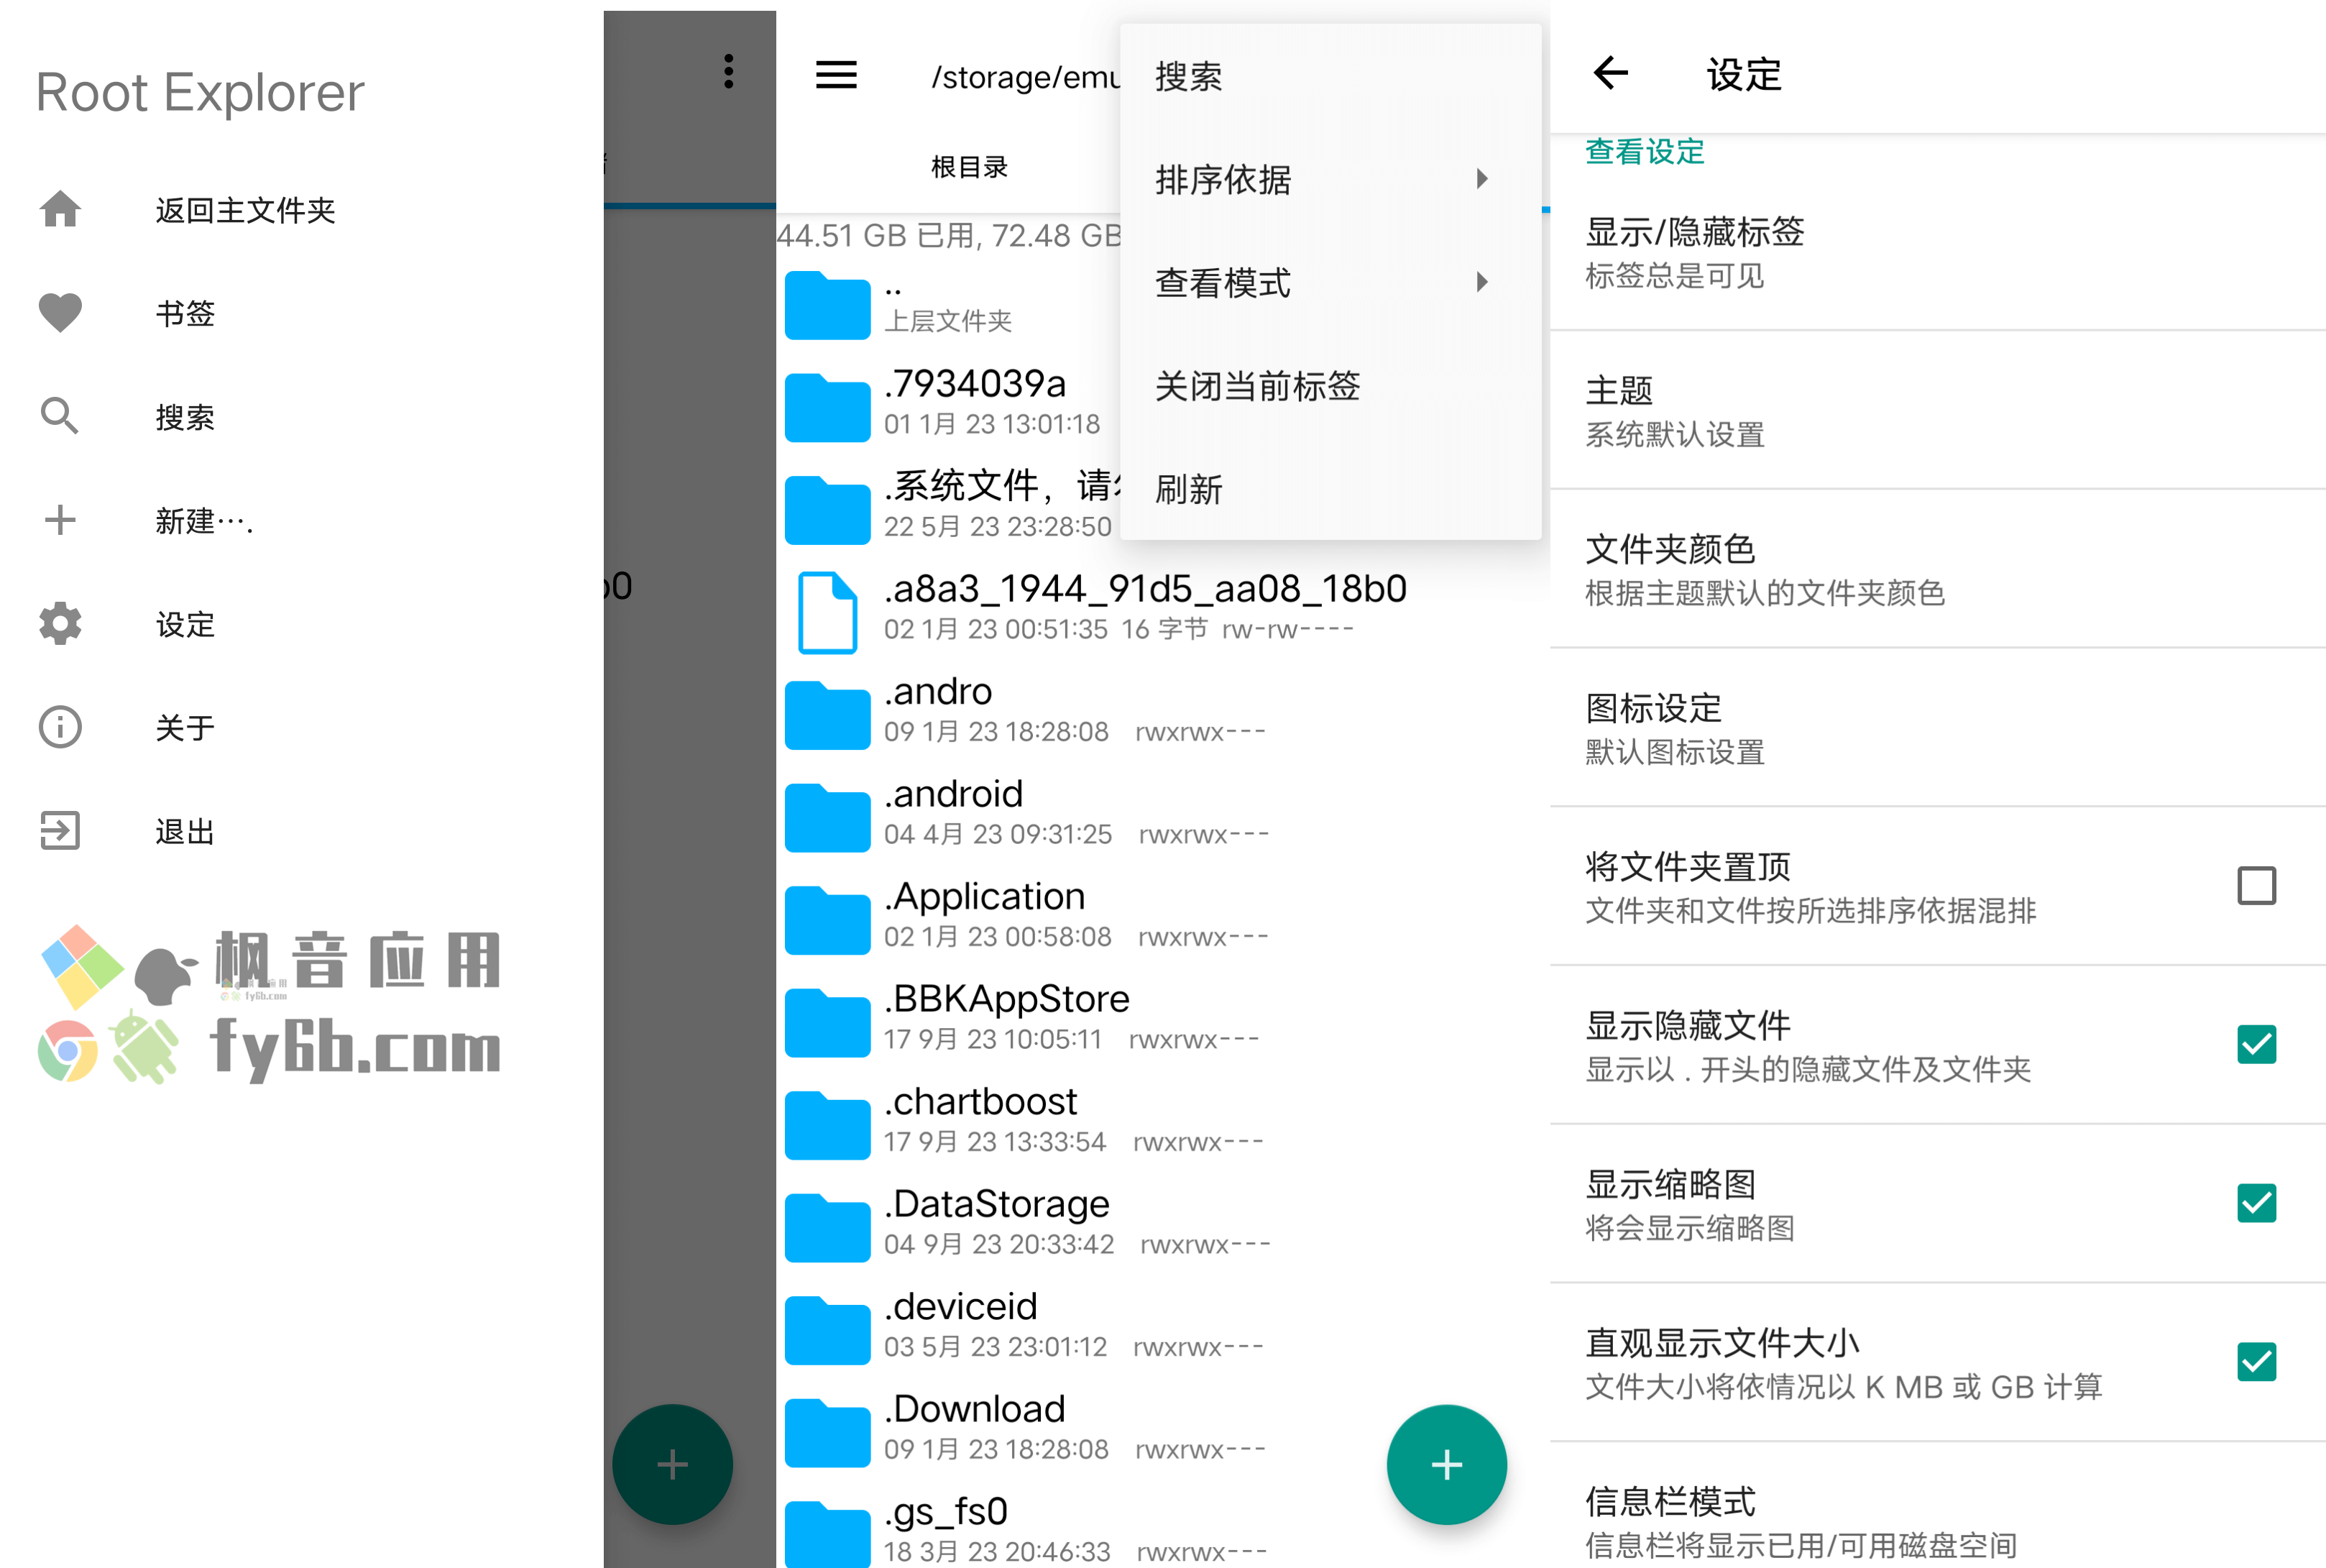Open the 书签 drawer entry
The image size is (2326, 1568).
click(x=301, y=313)
